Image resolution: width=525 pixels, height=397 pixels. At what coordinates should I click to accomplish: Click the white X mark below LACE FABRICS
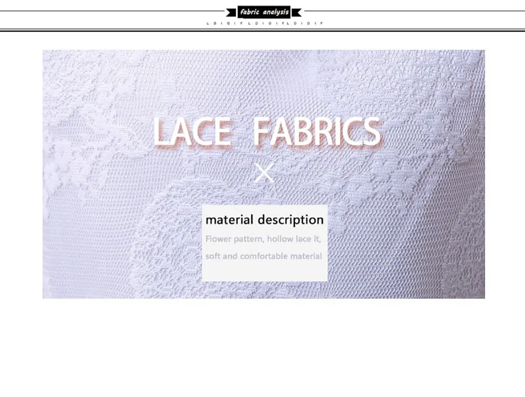point(264,173)
